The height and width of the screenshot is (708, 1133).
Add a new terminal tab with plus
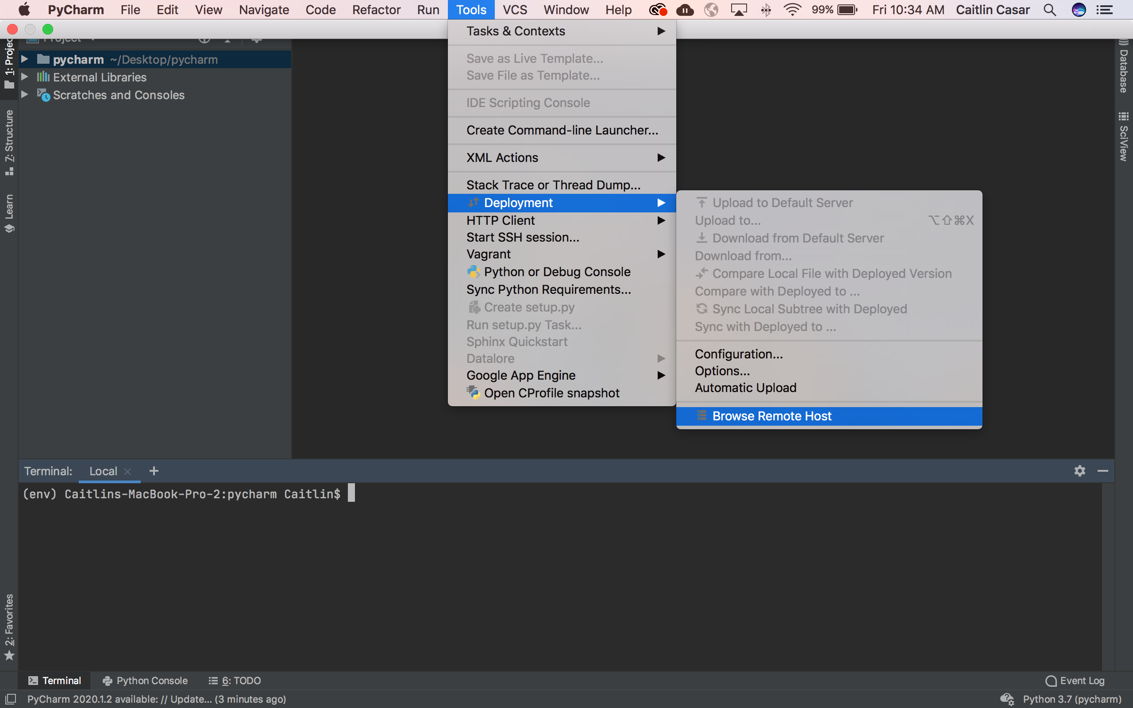click(x=154, y=470)
